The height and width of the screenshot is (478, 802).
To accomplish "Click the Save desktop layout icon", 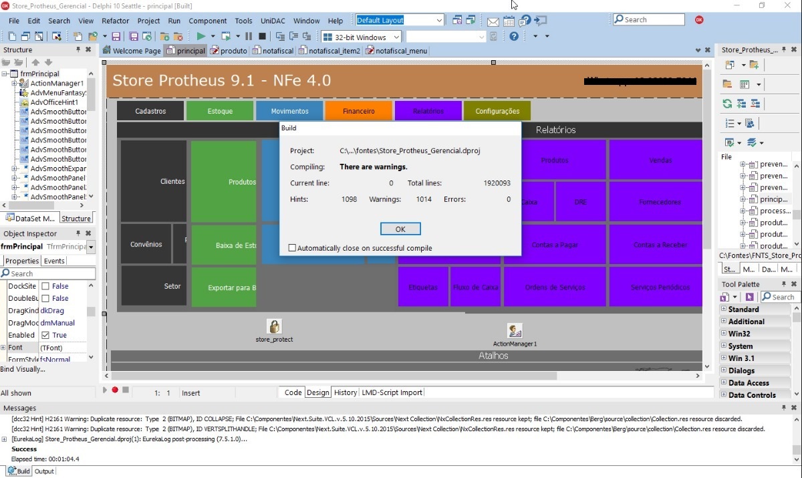I will coord(457,21).
